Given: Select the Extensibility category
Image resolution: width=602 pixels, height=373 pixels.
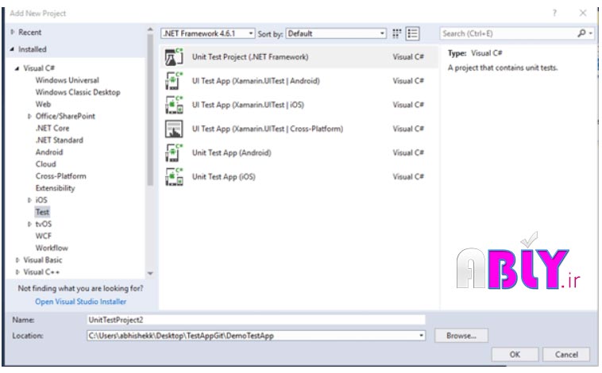Looking at the screenshot, I should point(56,188).
